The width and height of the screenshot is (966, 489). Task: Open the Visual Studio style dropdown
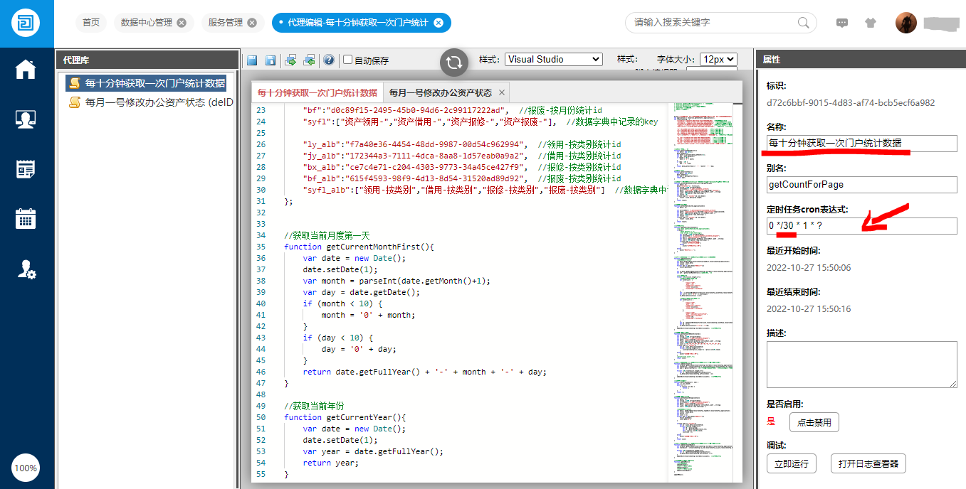(x=554, y=60)
